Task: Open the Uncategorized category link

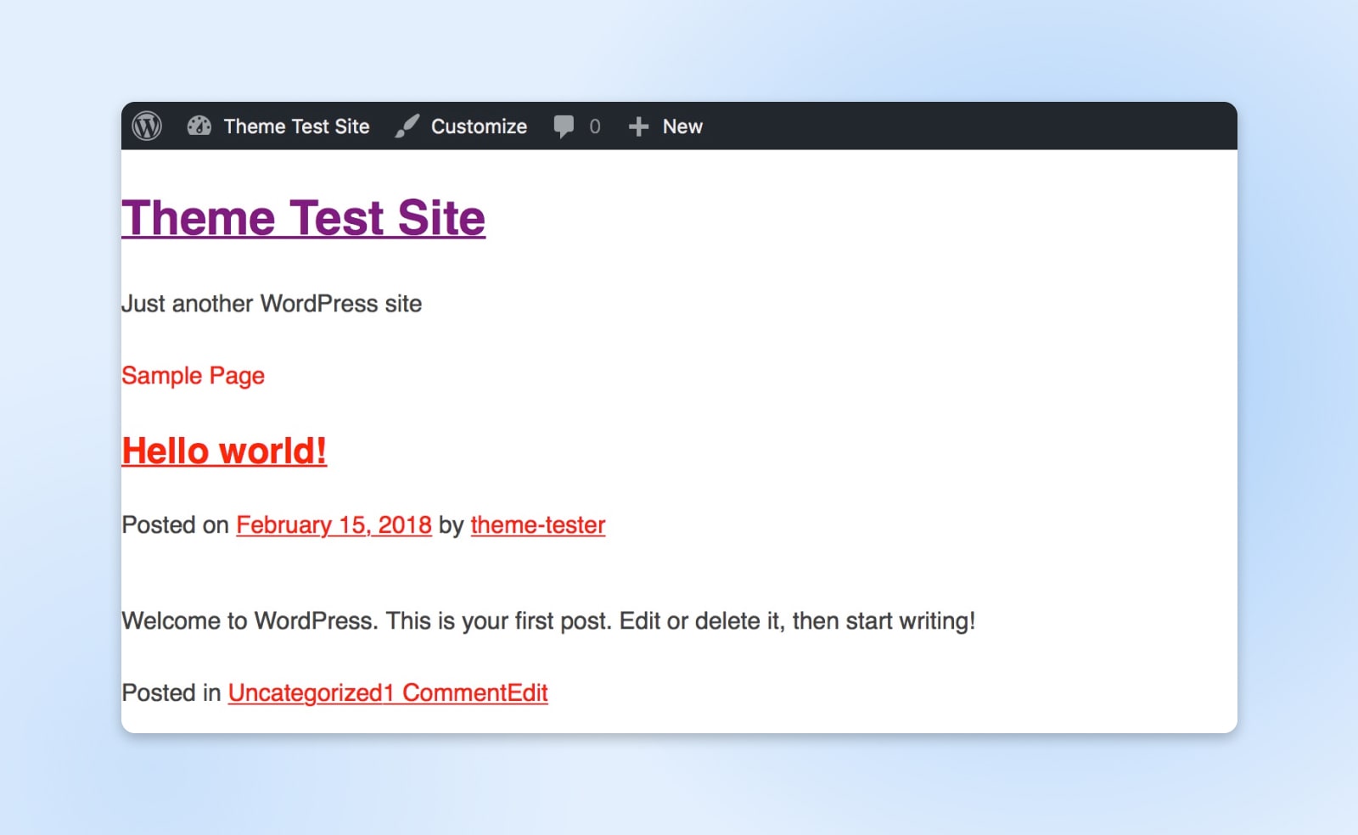Action: (280, 692)
